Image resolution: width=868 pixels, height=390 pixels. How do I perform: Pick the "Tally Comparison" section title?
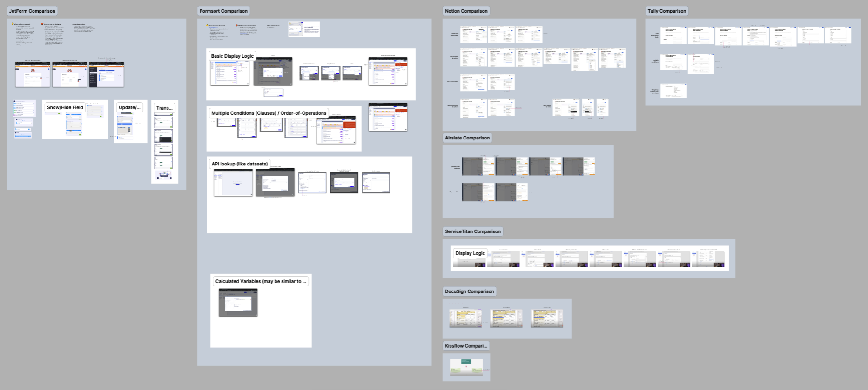tap(667, 11)
